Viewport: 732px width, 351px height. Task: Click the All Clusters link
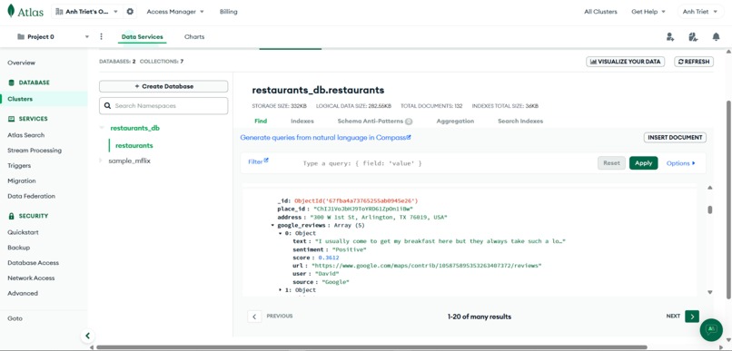click(x=600, y=12)
